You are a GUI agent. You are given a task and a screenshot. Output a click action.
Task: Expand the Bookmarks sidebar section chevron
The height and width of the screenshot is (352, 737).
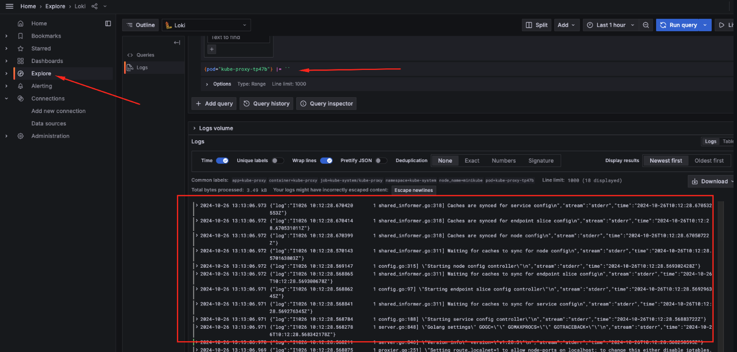pyautogui.click(x=6, y=36)
